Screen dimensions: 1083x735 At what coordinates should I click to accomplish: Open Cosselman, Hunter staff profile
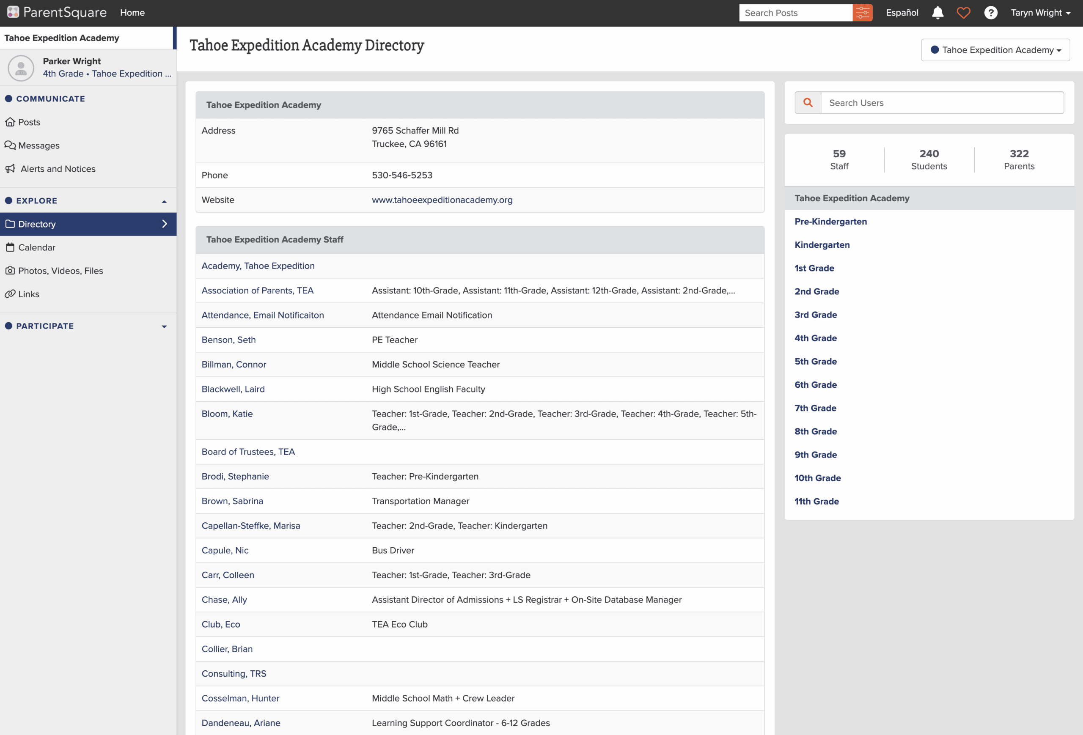[240, 698]
